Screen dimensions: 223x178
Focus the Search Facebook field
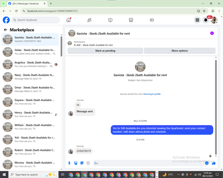(36, 20)
